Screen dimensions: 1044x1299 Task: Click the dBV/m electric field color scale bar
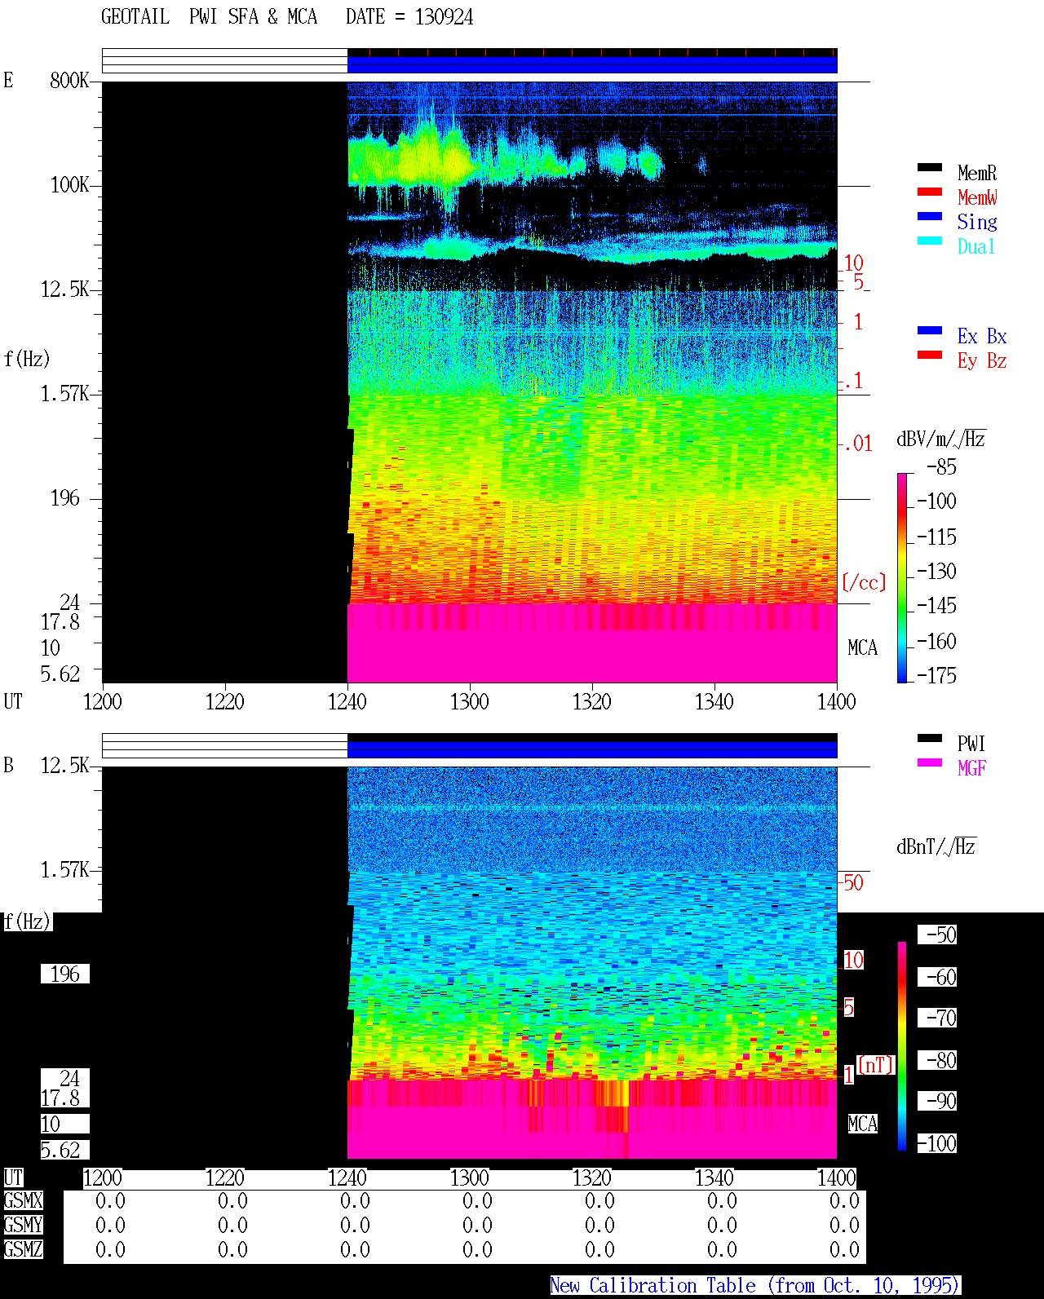tap(902, 577)
